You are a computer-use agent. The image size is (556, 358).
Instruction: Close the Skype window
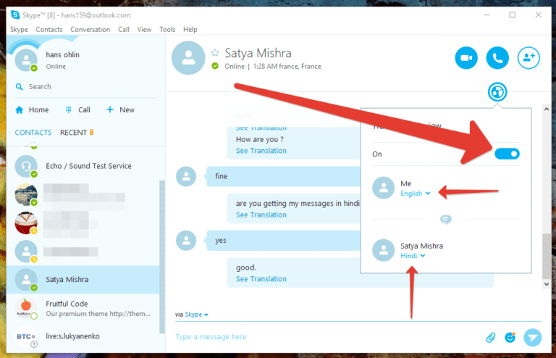point(539,15)
